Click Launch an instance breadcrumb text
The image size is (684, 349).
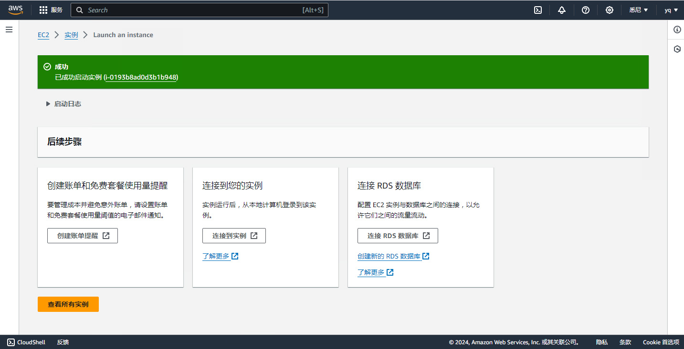click(123, 35)
